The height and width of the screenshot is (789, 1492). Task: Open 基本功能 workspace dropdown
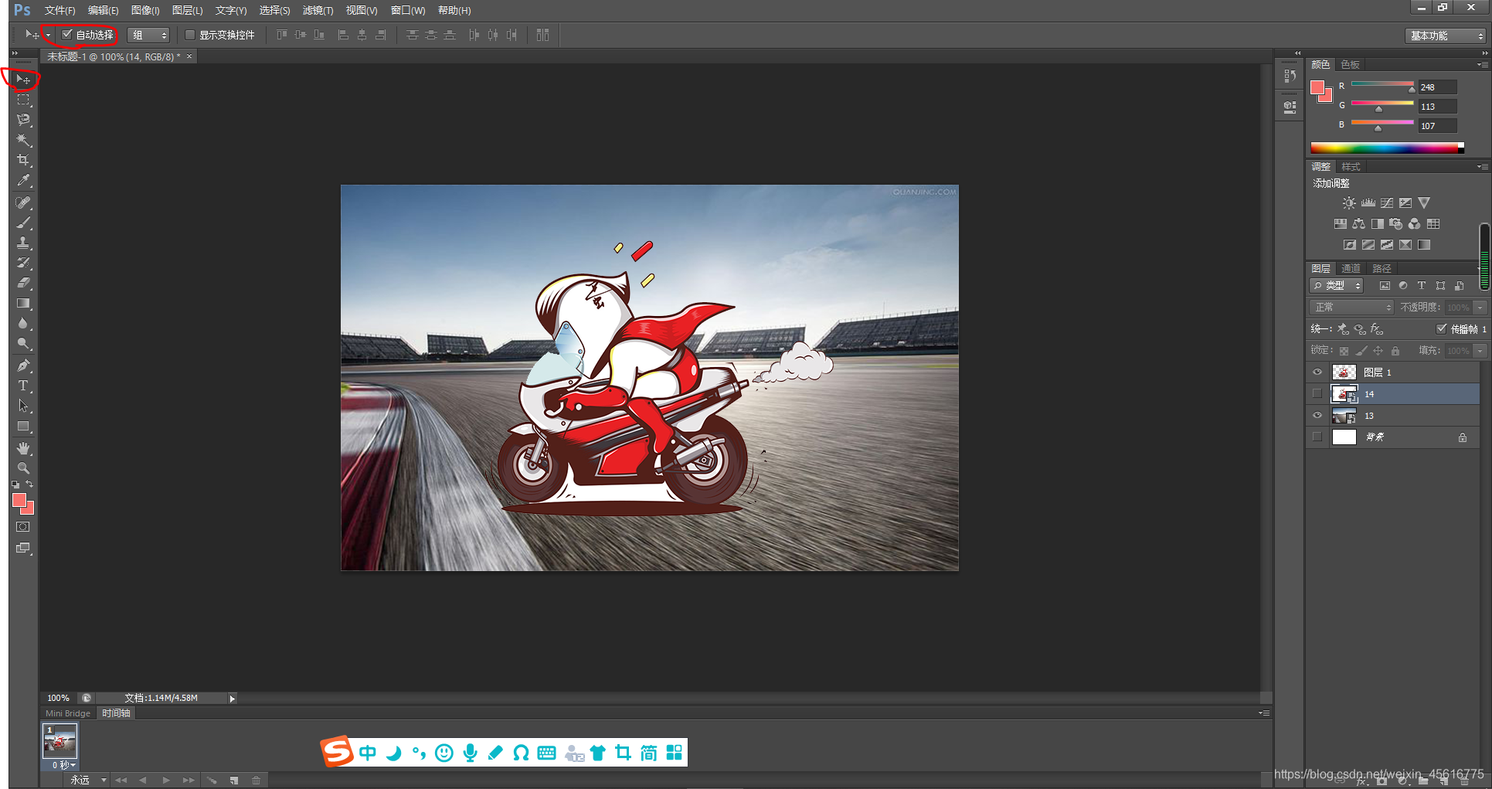click(x=1446, y=36)
